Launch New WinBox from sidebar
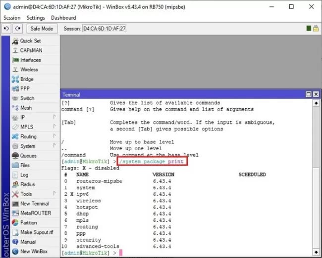The image size is (322, 258). click(35, 252)
